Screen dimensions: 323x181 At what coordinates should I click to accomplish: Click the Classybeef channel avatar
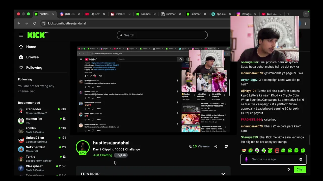pos(21,168)
